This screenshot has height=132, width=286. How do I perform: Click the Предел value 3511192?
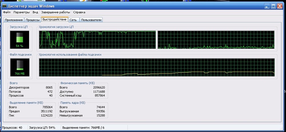[x=47, y=111]
